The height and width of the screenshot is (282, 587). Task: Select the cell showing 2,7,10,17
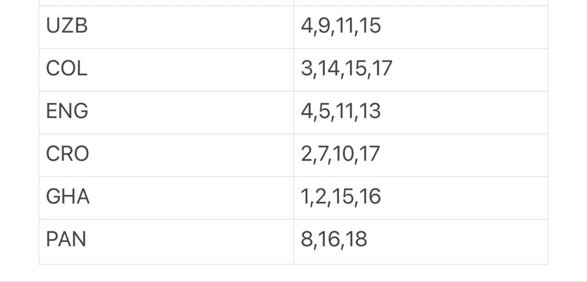coord(421,155)
